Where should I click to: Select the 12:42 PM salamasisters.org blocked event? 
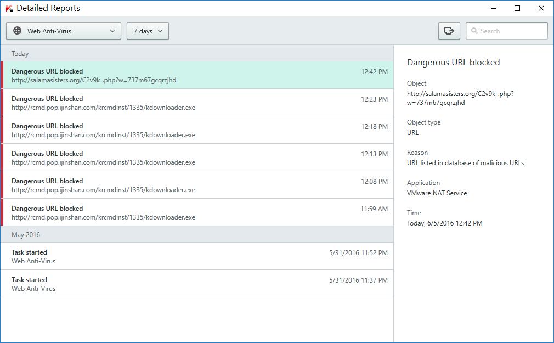tap(197, 75)
